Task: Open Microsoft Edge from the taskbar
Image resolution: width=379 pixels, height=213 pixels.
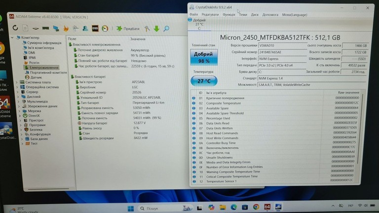Action: (234, 207)
